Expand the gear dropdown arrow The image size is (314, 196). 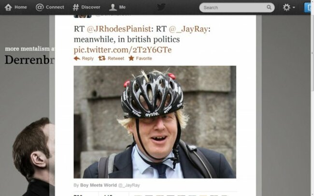click(x=294, y=8)
